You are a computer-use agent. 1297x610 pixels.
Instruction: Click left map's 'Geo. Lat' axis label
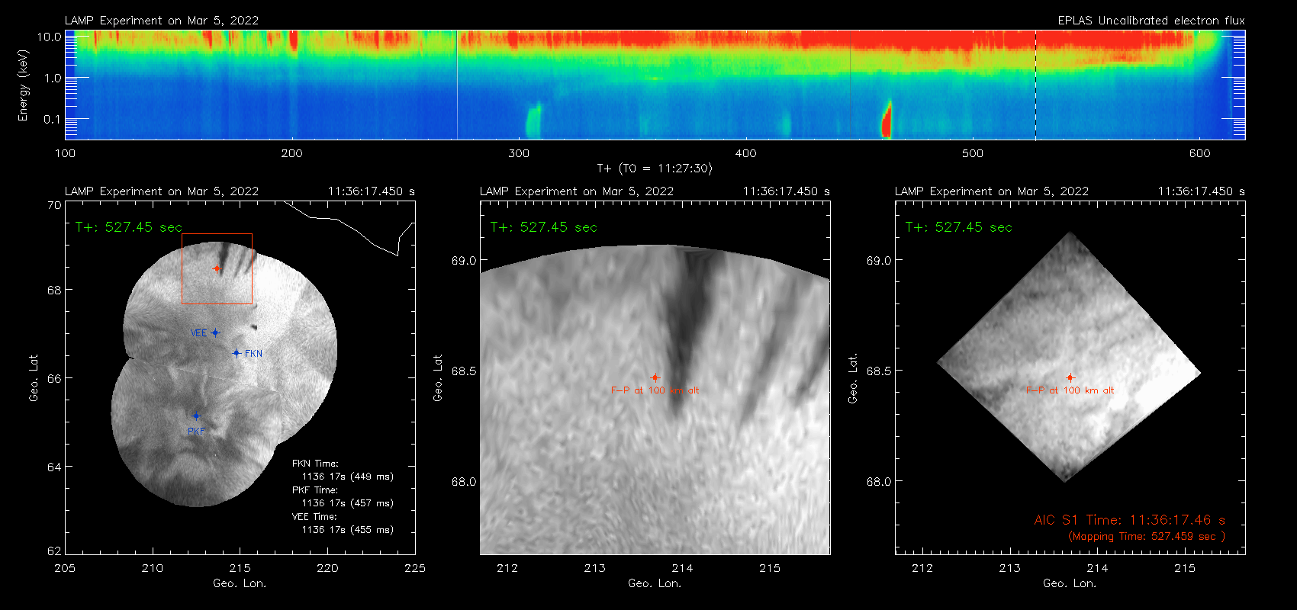point(34,378)
